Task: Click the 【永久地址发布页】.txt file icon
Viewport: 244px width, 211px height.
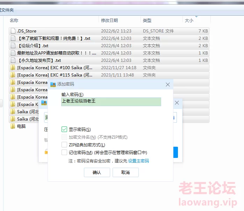Action: [x=13, y=60]
